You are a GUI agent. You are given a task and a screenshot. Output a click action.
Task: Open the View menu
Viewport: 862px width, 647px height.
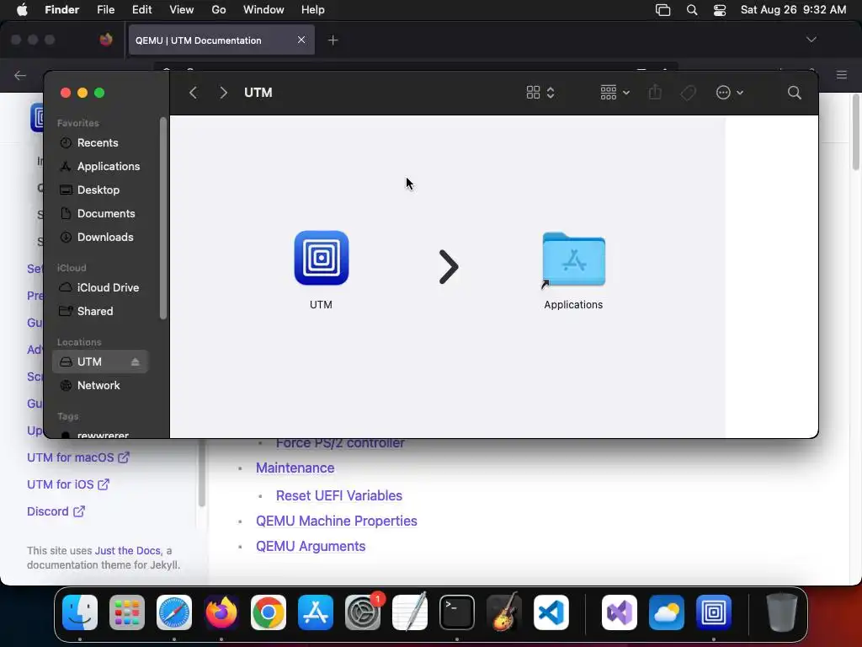(x=182, y=10)
